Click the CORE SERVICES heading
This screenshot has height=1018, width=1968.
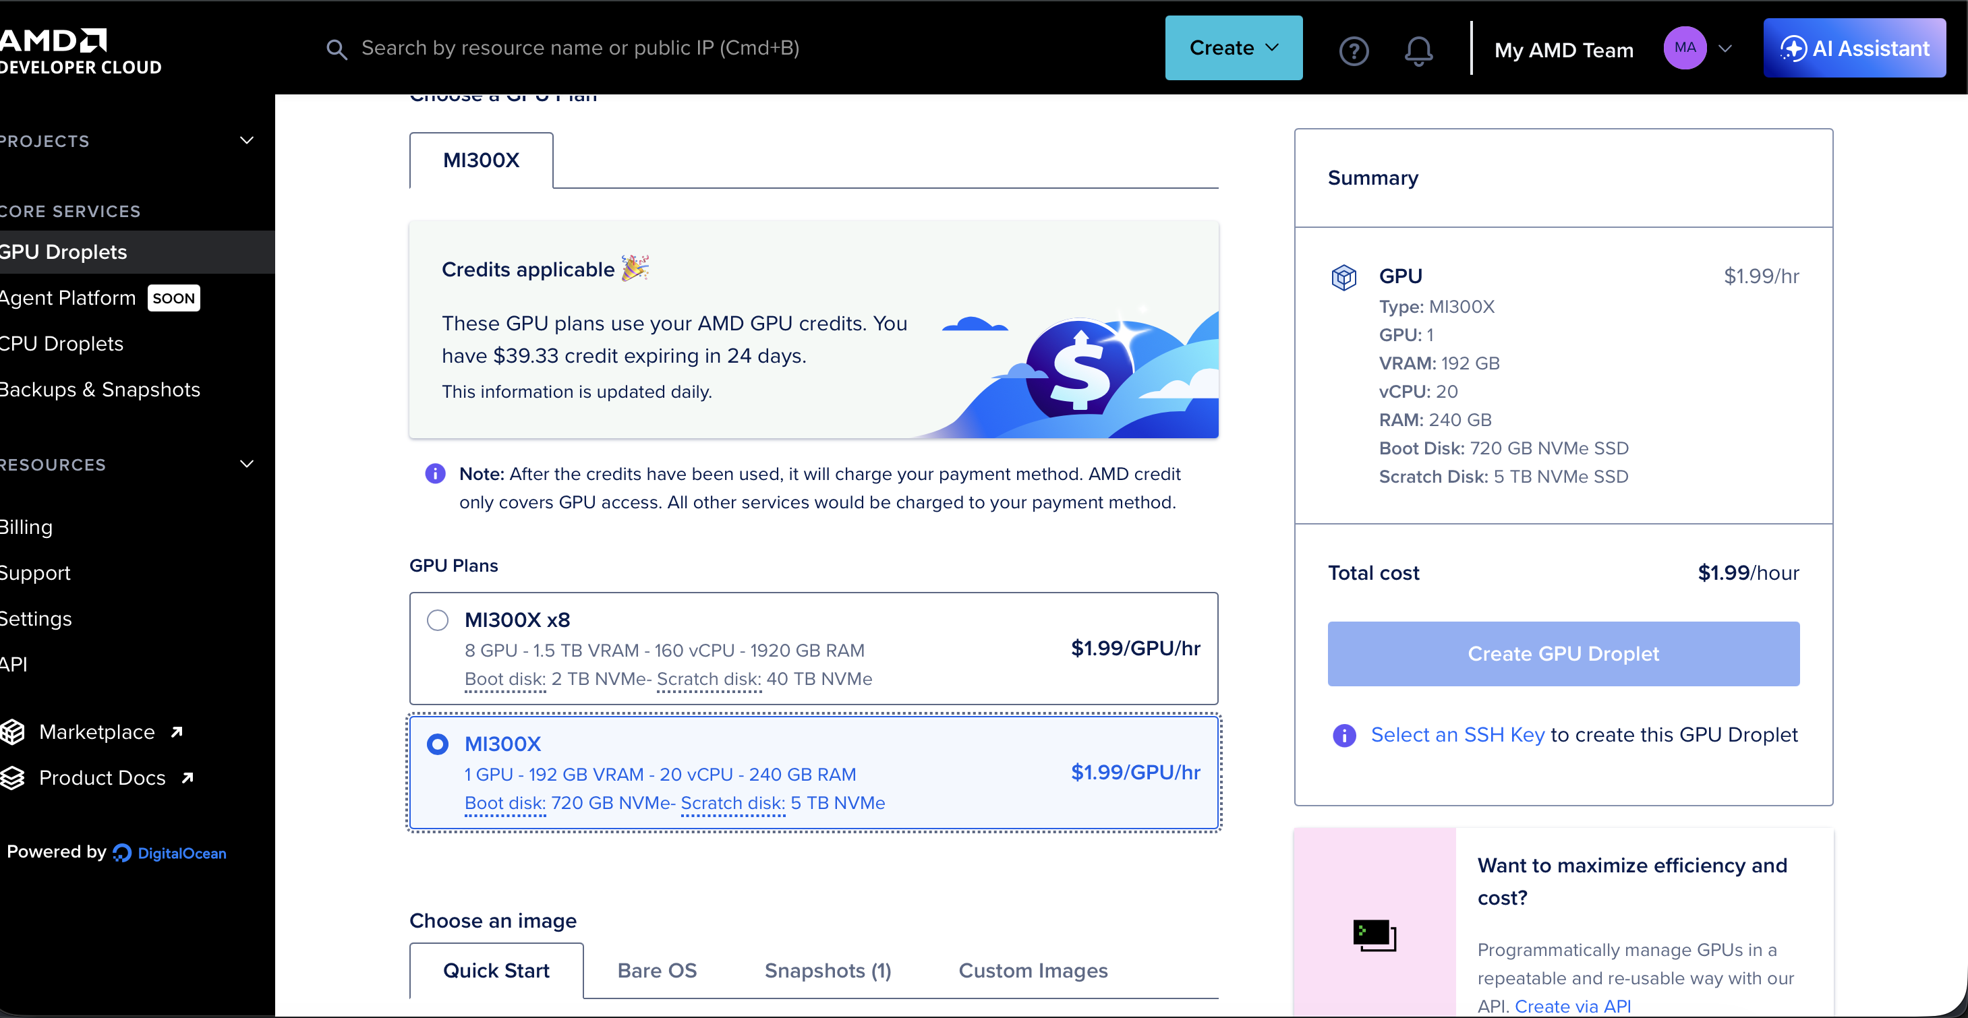point(70,212)
